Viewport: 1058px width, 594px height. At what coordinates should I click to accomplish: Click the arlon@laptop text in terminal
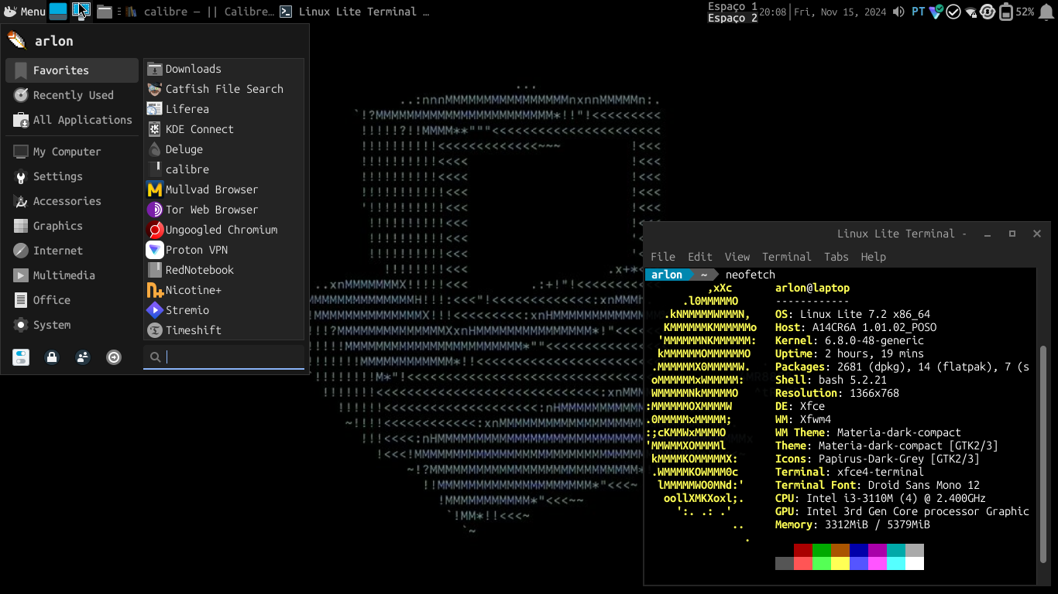pyautogui.click(x=812, y=288)
